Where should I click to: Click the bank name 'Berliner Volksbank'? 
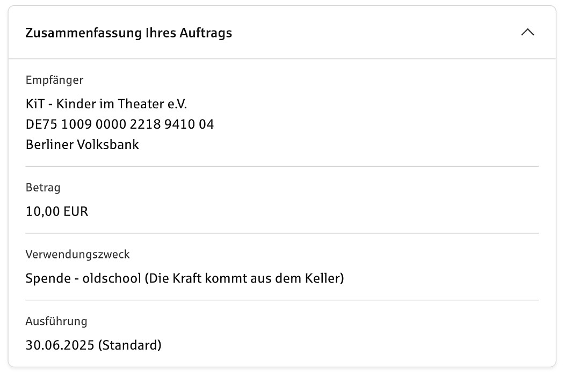click(82, 145)
